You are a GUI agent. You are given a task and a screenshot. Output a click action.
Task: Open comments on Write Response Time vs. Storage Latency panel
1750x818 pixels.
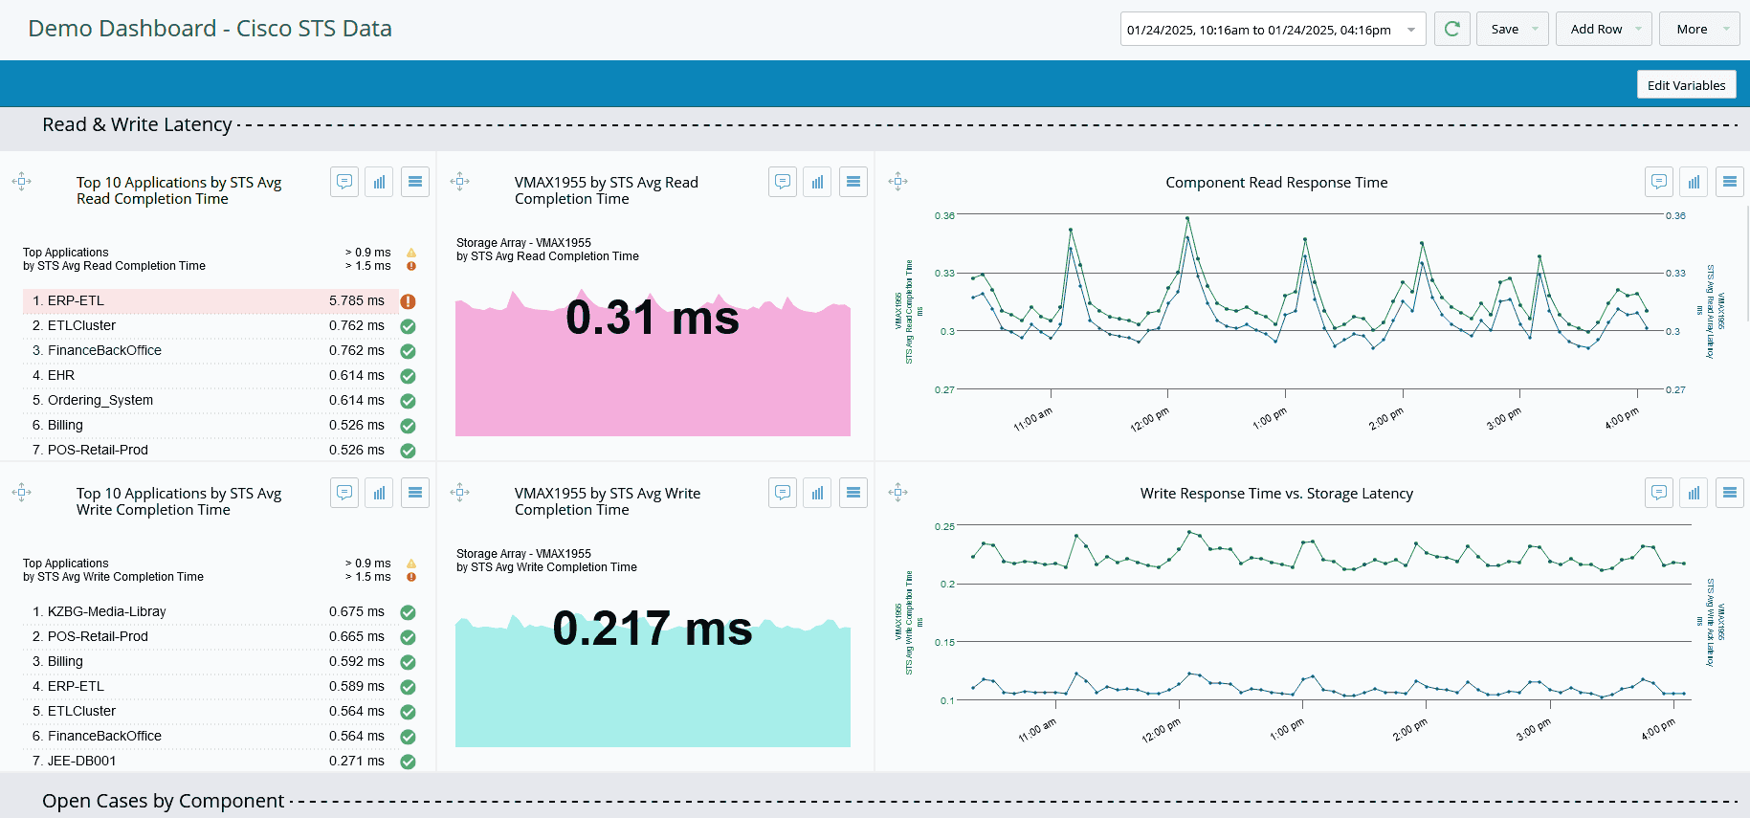[x=1659, y=493]
